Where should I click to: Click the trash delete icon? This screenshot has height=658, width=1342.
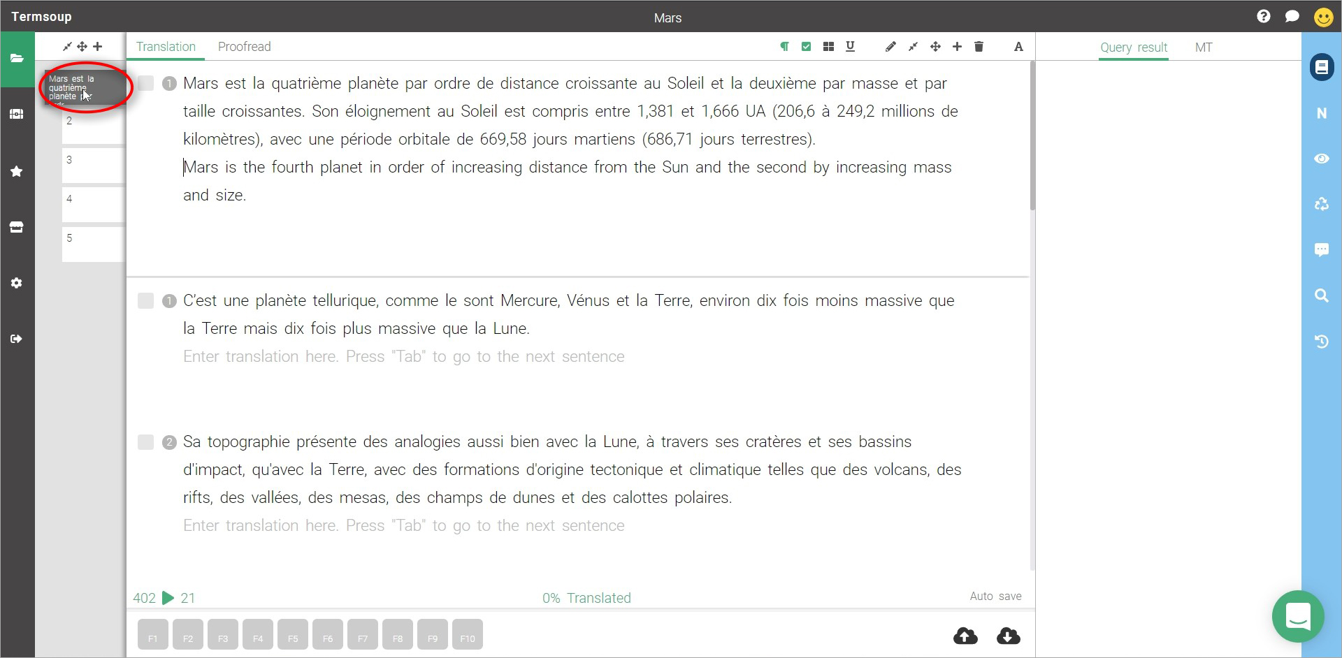[979, 47]
